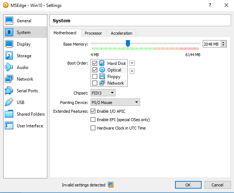The width and height of the screenshot is (234, 193).
Task: Check Floppy in boot order
Action: [x=95, y=77]
